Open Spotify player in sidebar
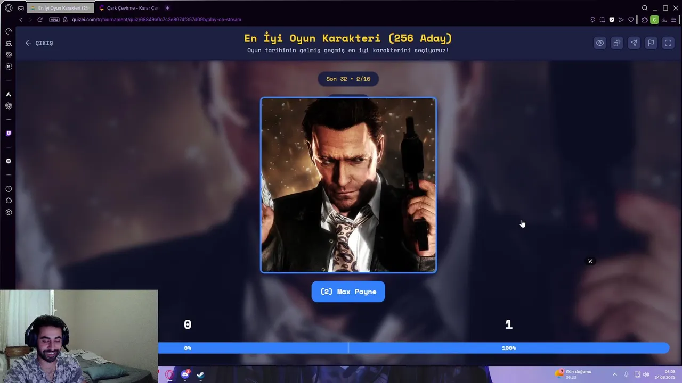Screen dimensions: 682x383 tap(9, 161)
